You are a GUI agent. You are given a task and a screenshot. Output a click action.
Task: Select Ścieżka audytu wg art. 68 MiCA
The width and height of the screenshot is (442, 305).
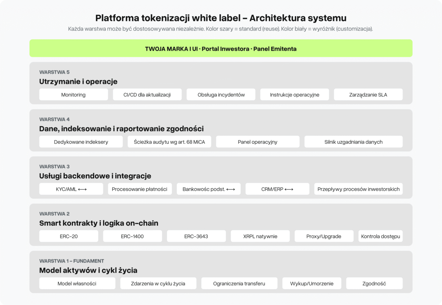(169, 142)
